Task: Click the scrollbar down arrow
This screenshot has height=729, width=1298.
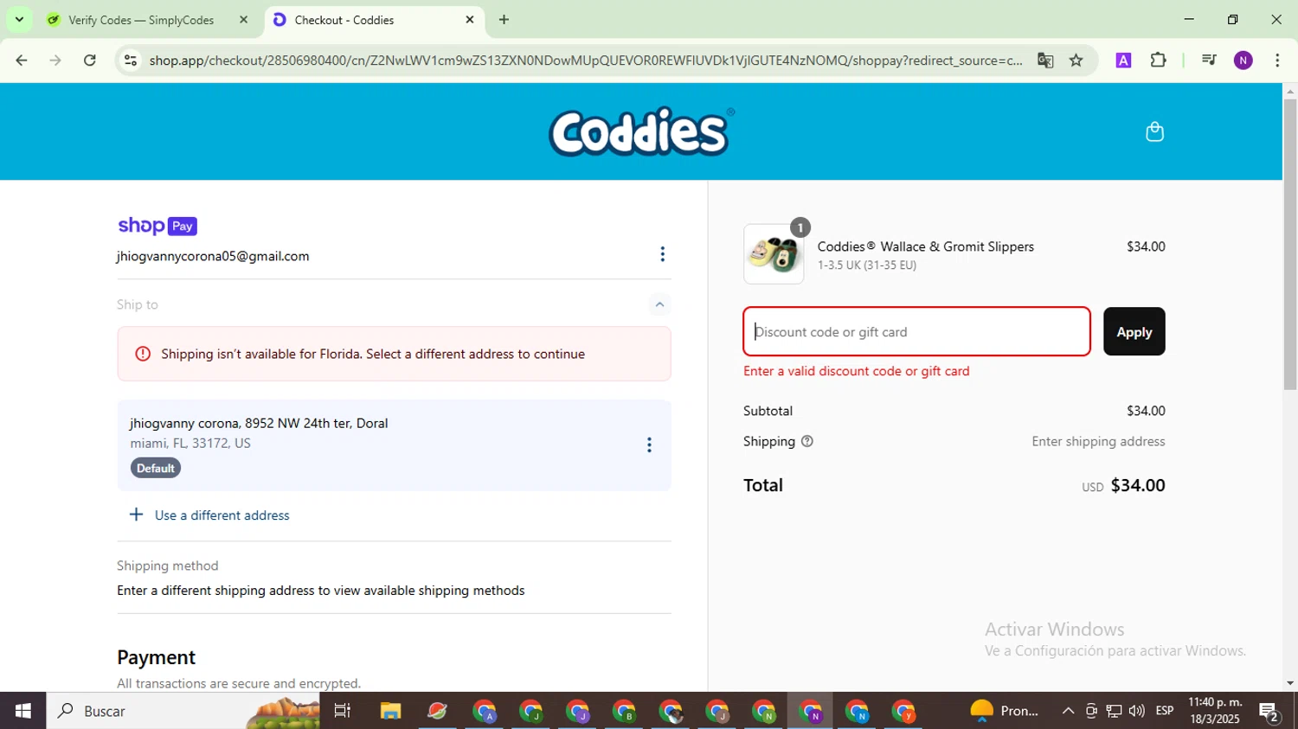Action: coord(1290,683)
